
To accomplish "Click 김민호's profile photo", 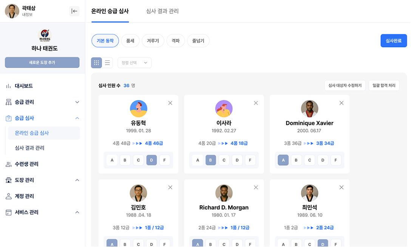I will click(138, 193).
